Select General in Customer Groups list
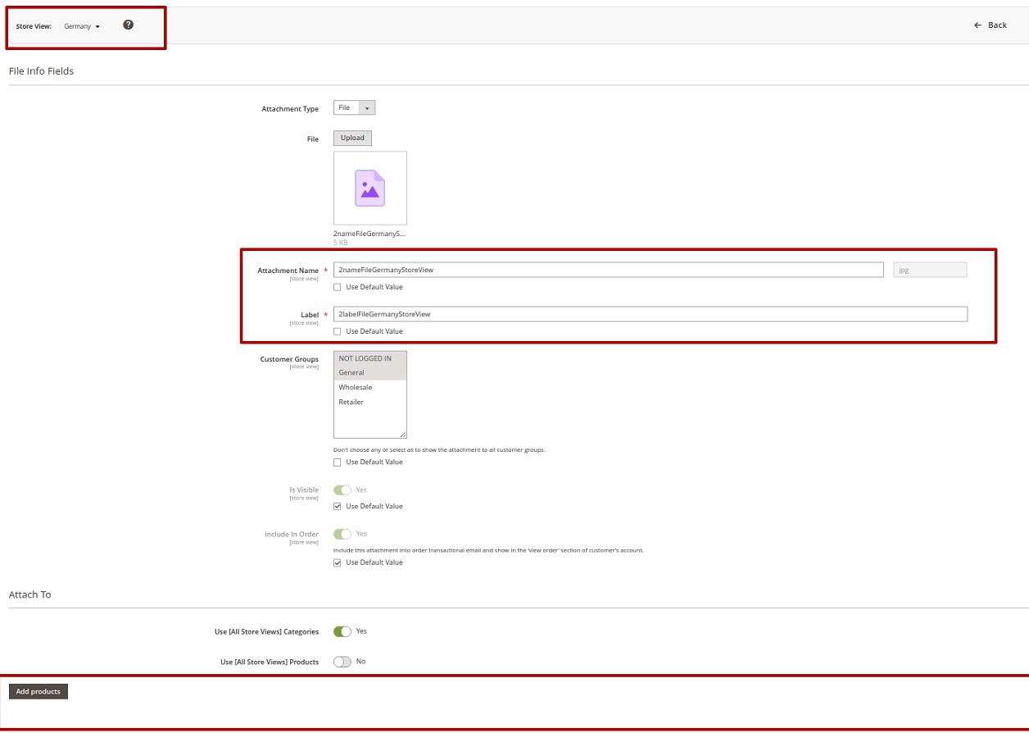Viewport: 1029px width, 733px height. click(351, 373)
